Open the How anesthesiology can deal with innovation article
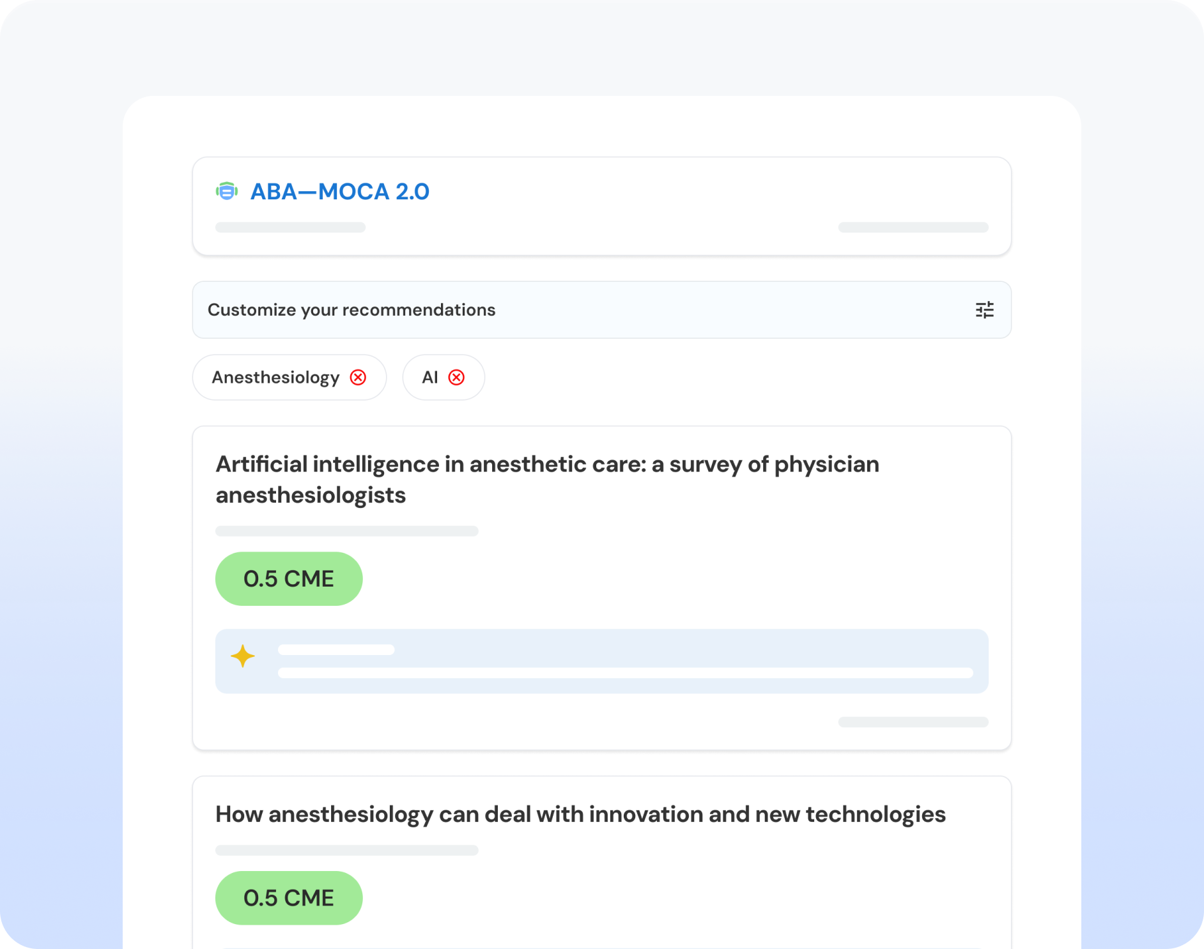This screenshot has width=1204, height=949. pos(580,814)
